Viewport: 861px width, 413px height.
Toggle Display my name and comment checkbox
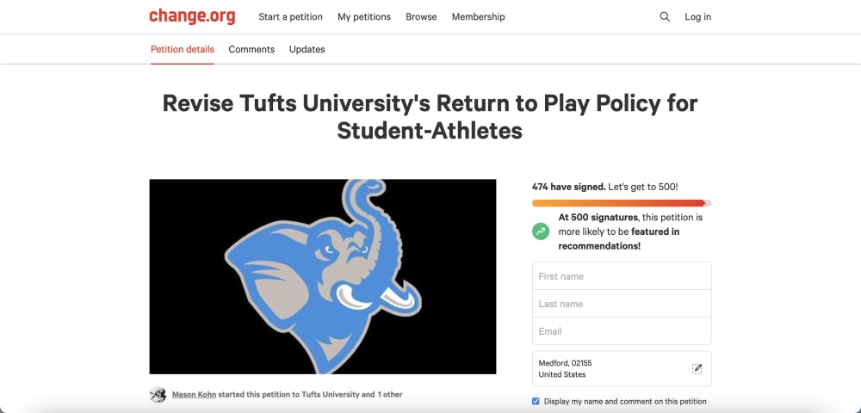tap(536, 401)
